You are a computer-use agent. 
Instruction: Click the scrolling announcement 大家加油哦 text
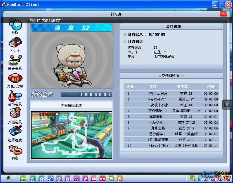[51, 20]
